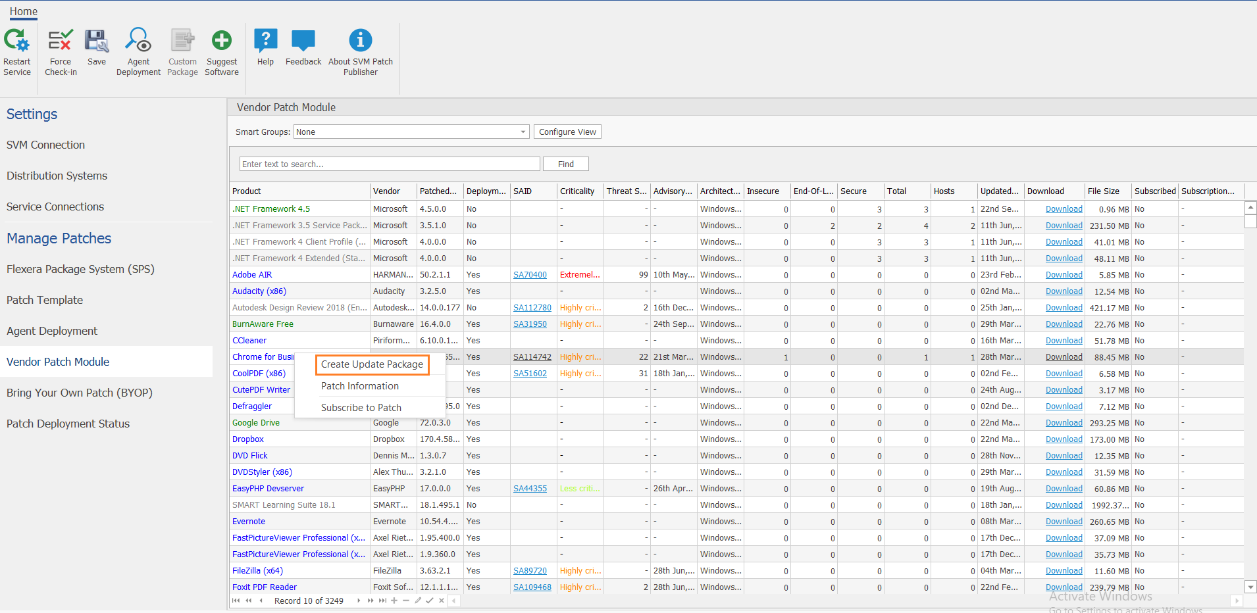Open the Smart Groups dropdown

pyautogui.click(x=523, y=132)
